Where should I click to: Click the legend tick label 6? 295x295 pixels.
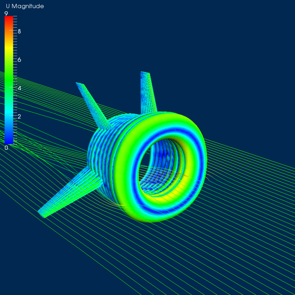[x=19, y=60]
